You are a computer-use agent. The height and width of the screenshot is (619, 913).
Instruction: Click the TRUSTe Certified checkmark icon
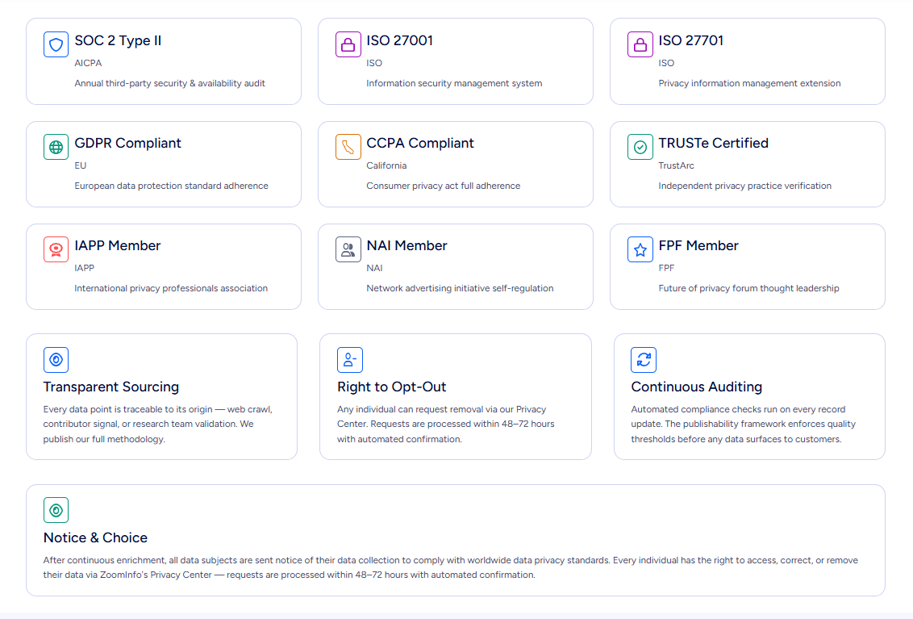[640, 147]
